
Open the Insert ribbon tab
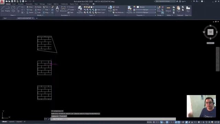14,4
